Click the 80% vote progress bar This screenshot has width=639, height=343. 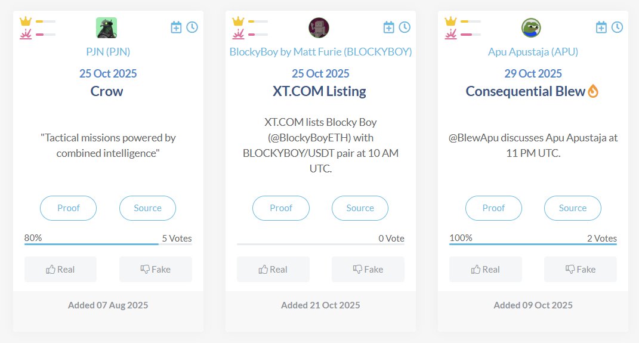click(x=91, y=243)
